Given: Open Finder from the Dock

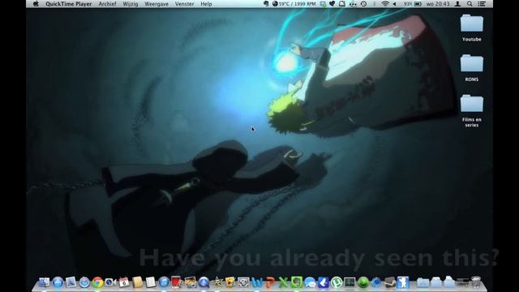Looking at the screenshot, I should pyautogui.click(x=45, y=282).
